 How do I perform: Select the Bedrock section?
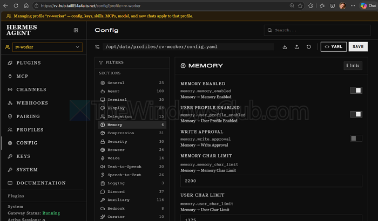click(x=132, y=209)
